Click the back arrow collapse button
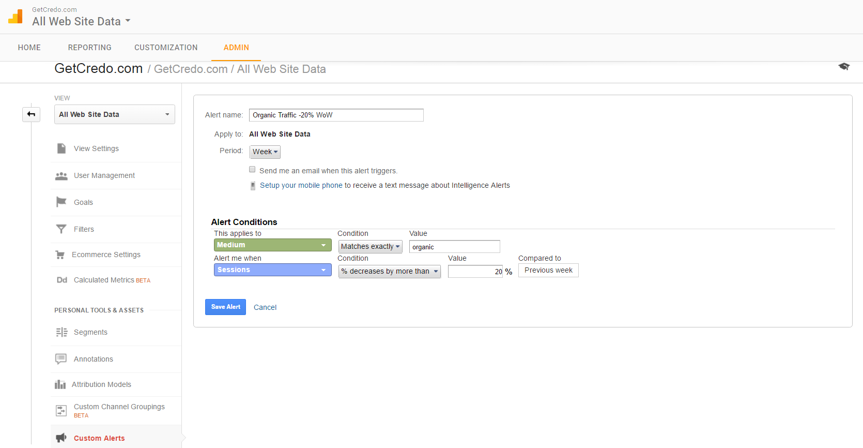This screenshot has height=448, width=863. (x=31, y=114)
